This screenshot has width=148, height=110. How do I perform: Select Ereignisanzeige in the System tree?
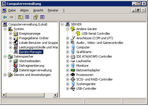(30, 34)
